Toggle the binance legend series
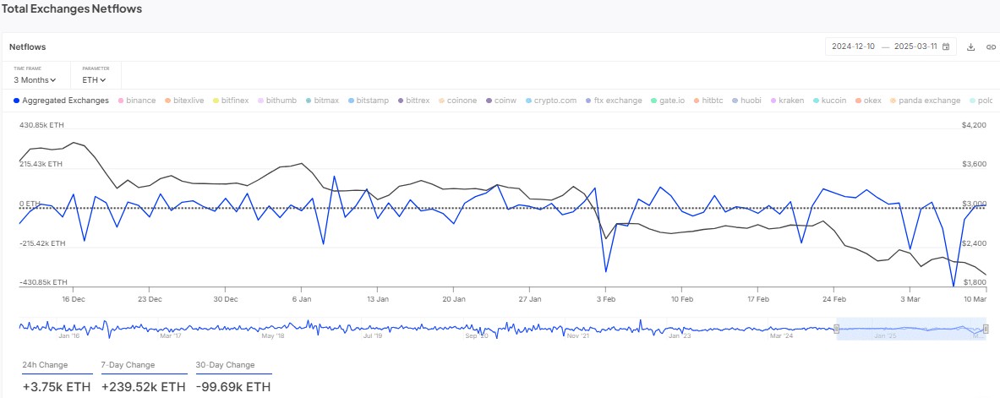Image resolution: width=1000 pixels, height=398 pixels. coord(136,101)
